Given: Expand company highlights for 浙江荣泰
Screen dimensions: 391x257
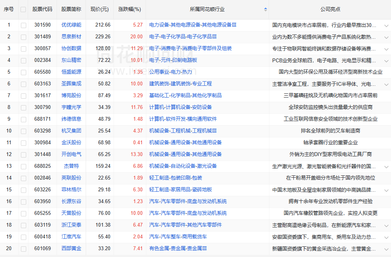Looking at the screenshot, I should (x=386, y=225).
